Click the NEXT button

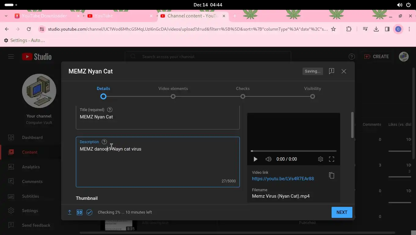coord(342,212)
